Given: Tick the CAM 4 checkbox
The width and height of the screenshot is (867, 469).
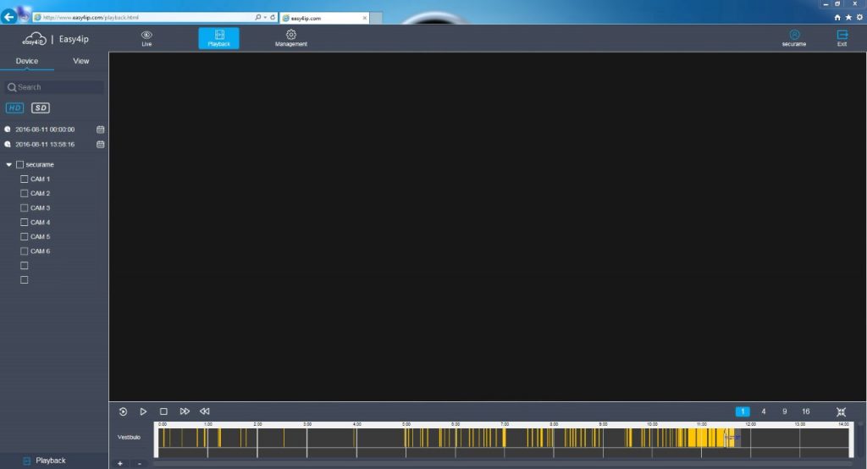Looking at the screenshot, I should tap(25, 223).
